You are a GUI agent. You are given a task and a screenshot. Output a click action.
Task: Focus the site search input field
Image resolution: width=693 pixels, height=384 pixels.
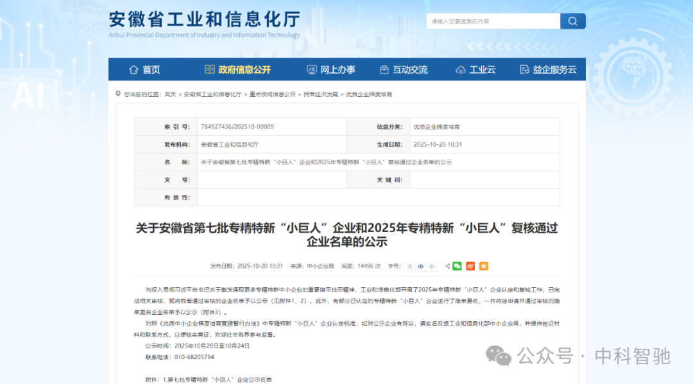[493, 21]
